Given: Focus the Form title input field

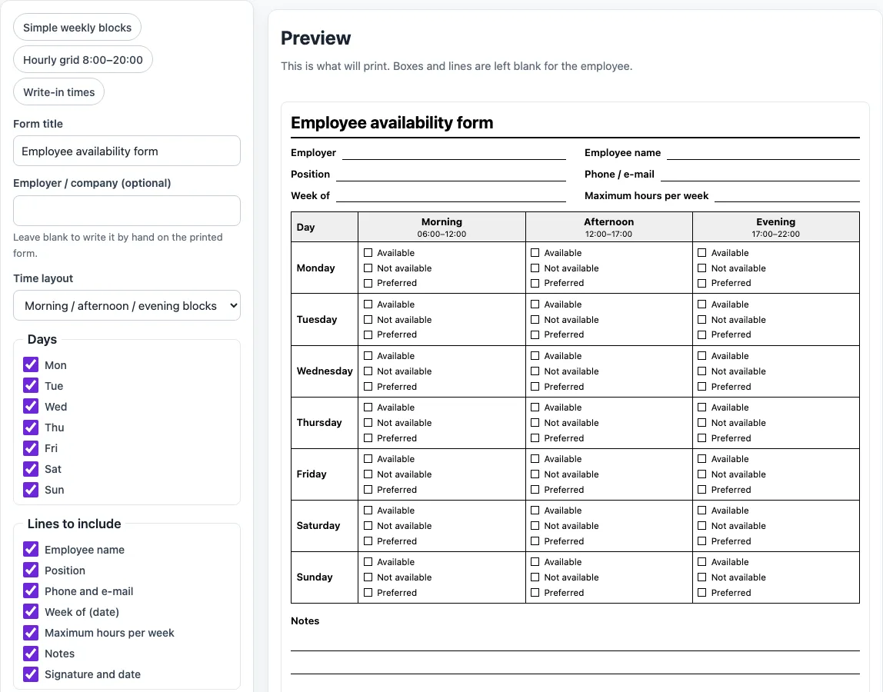Looking at the screenshot, I should [127, 151].
